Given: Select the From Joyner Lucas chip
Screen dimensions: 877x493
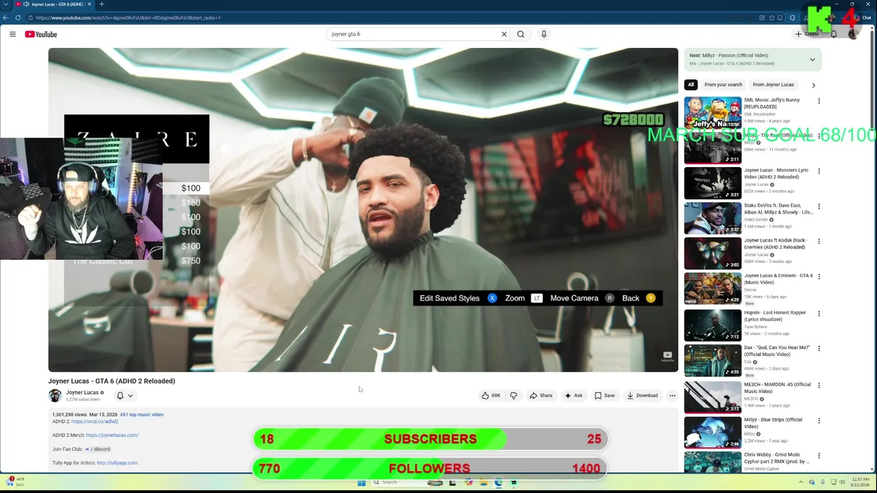Looking at the screenshot, I should pos(773,85).
